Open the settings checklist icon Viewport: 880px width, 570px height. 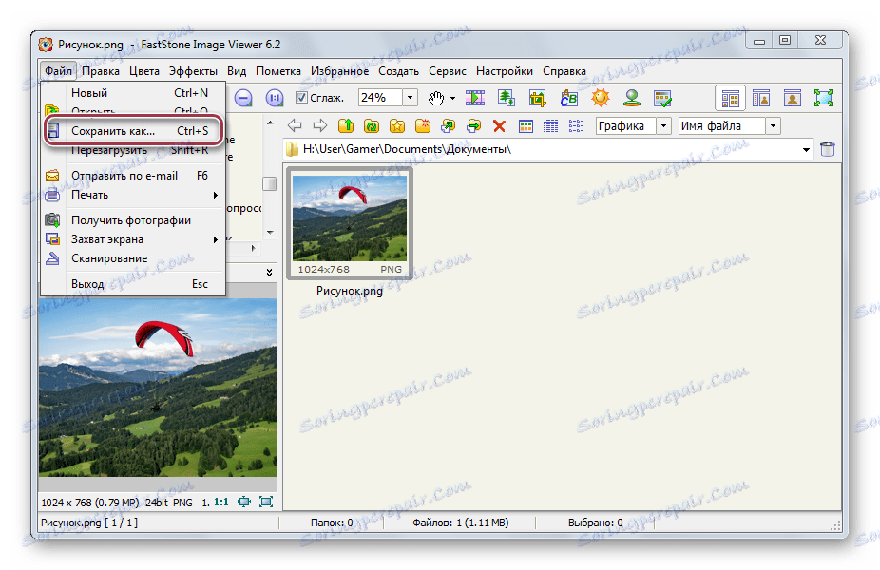(662, 98)
